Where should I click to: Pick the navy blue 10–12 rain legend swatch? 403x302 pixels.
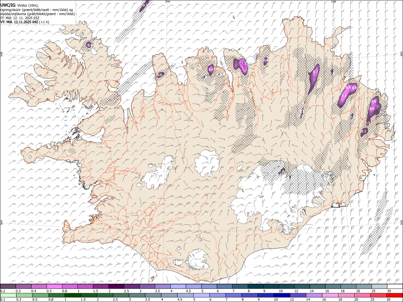coord(281,295)
